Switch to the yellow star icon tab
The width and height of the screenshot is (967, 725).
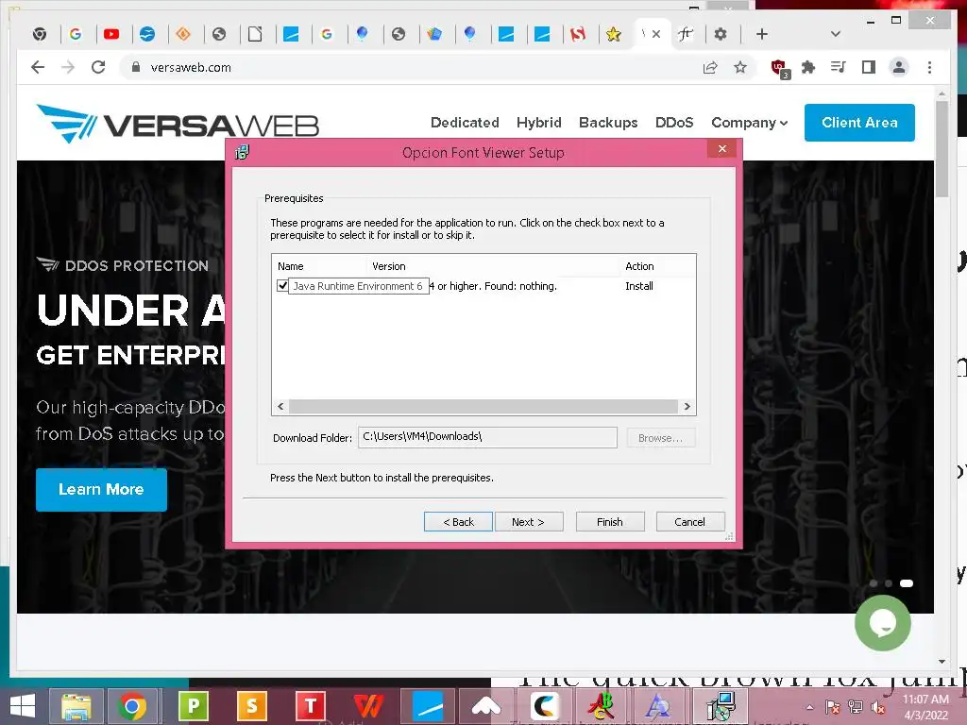pyautogui.click(x=613, y=34)
